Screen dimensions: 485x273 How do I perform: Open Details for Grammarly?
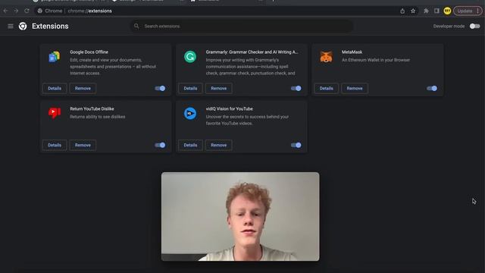[190, 89]
